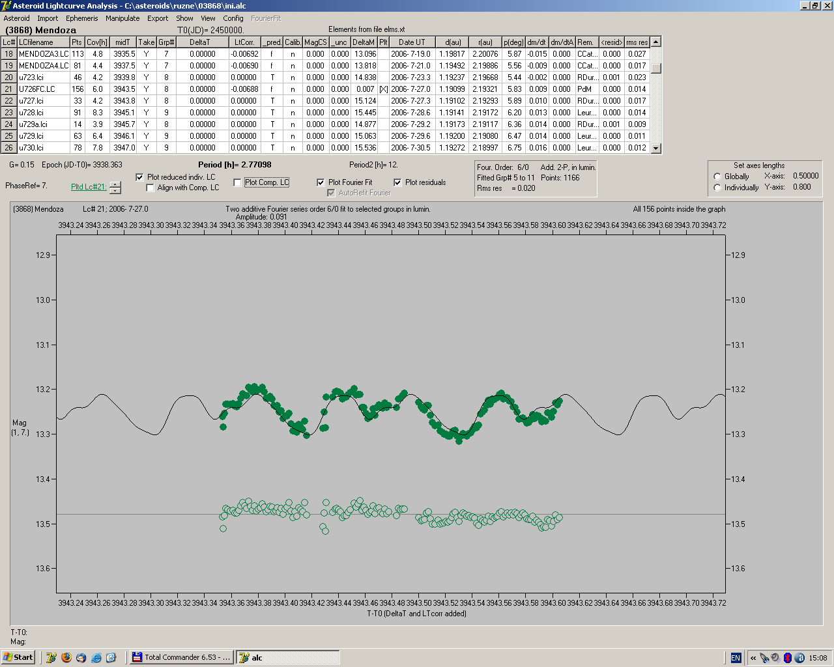Check the Plot Comp. LC box

[x=237, y=182]
